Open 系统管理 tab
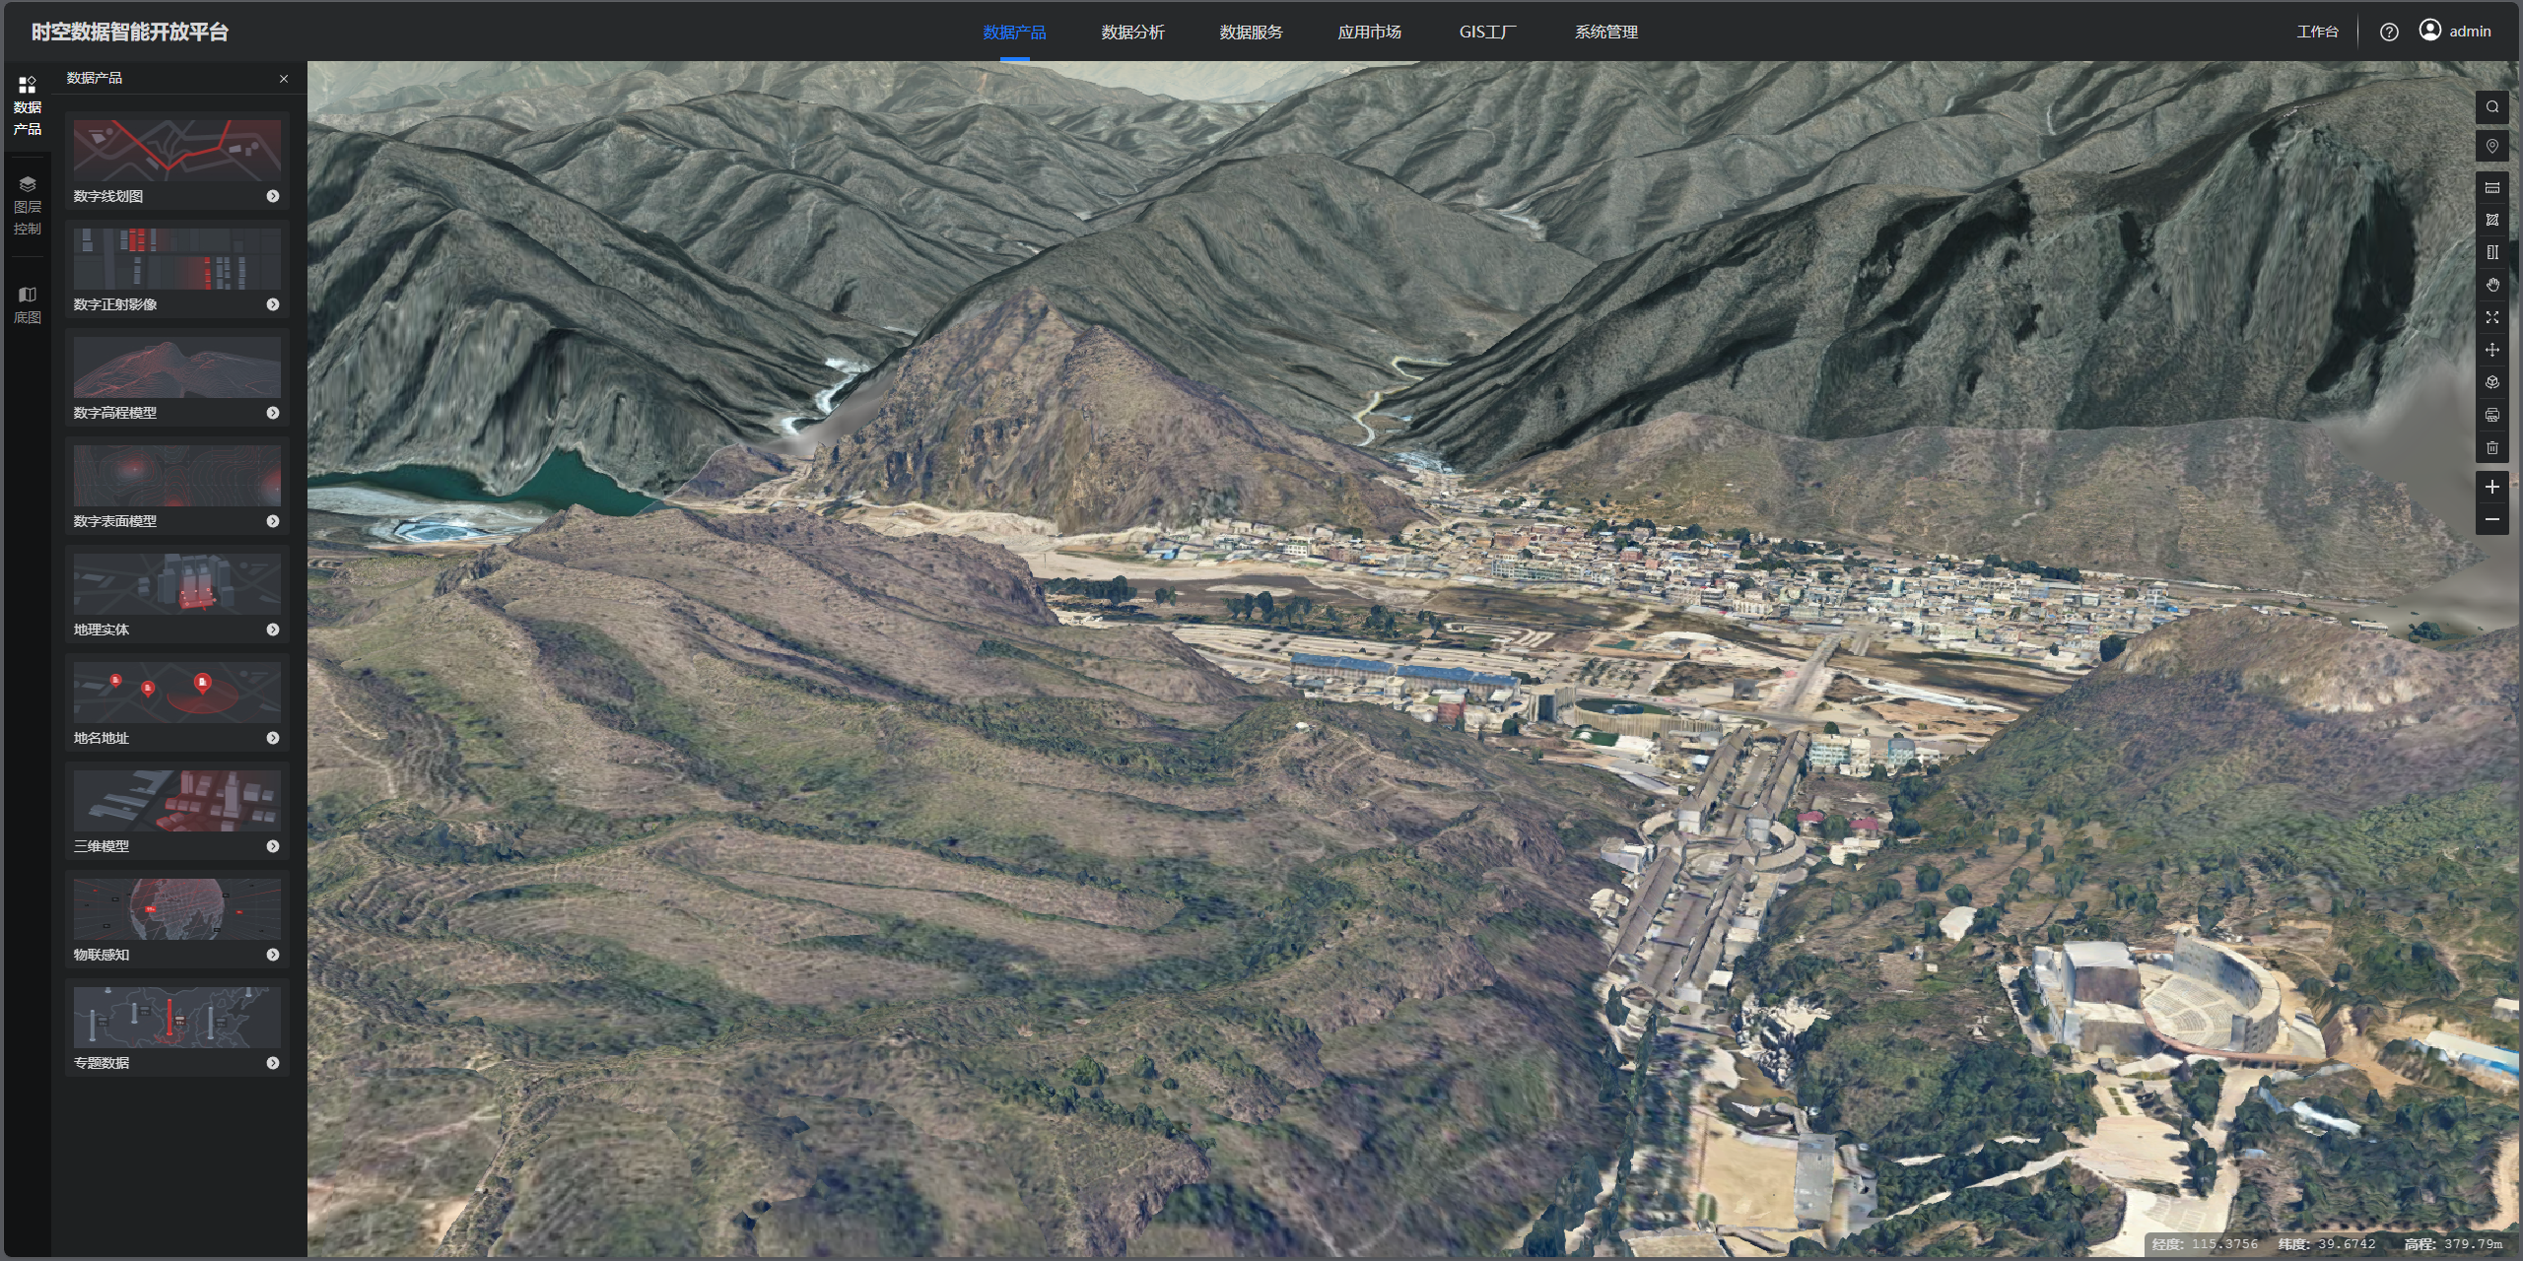This screenshot has height=1261, width=2523. (x=1605, y=32)
